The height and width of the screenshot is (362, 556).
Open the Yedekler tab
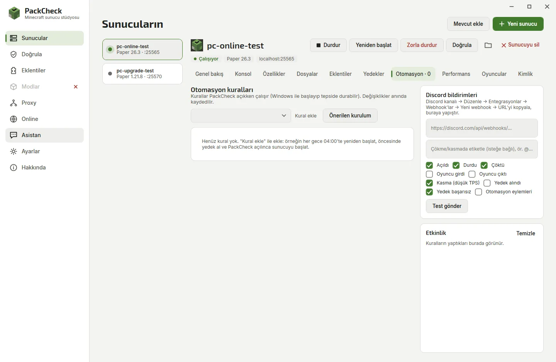[374, 74]
